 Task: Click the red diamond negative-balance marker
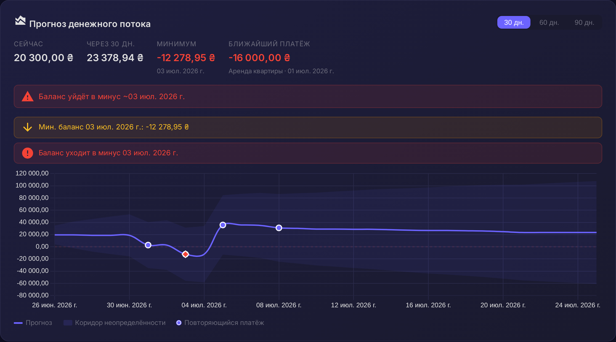tap(185, 254)
